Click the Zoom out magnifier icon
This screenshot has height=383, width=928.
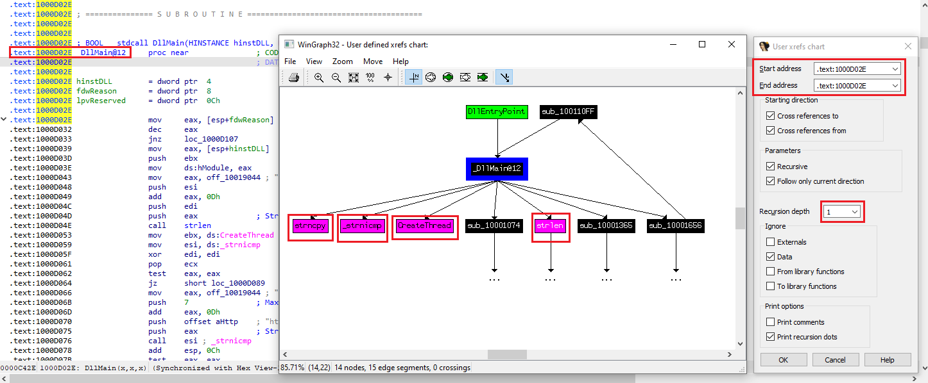[x=336, y=77]
